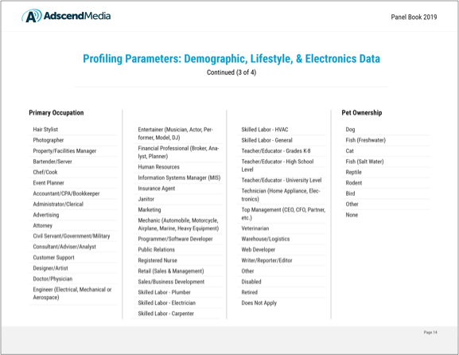The image size is (459, 355).
Task: Click Information Systems Manager (MIS) item
Action: [x=179, y=177]
